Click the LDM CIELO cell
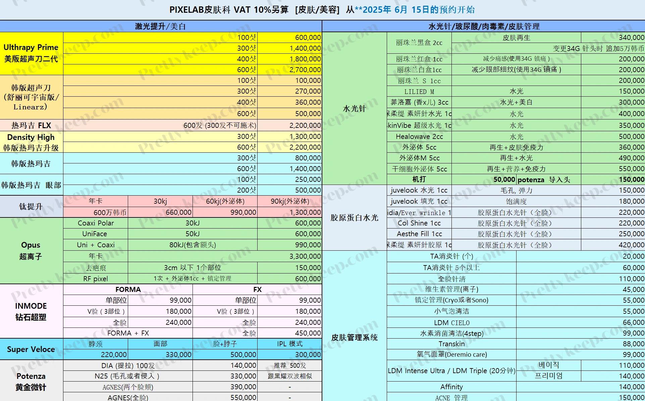This screenshot has width=645, height=401. (x=451, y=322)
